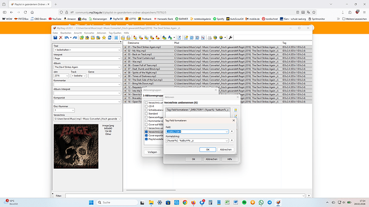Image resolution: width=369 pixels, height=207 pixels.
Task: Click the Rage album cover thumbnail
Action: [x=76, y=147]
